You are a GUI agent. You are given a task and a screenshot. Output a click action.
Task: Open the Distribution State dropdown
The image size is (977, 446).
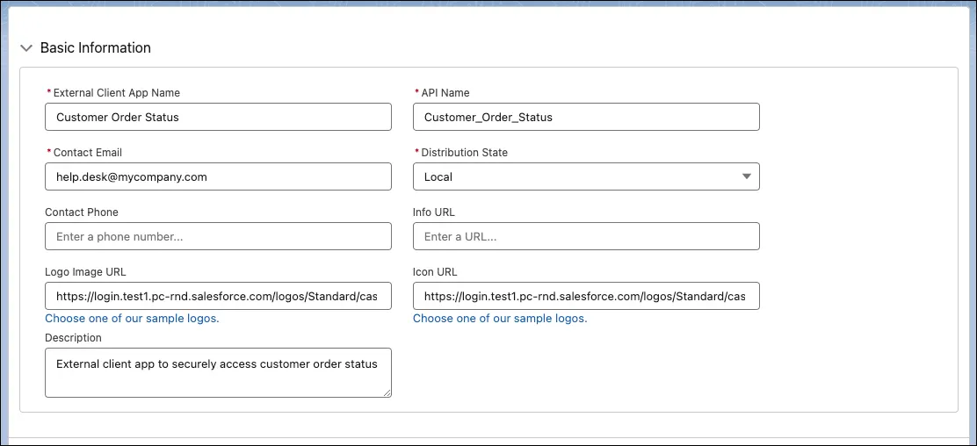click(586, 176)
